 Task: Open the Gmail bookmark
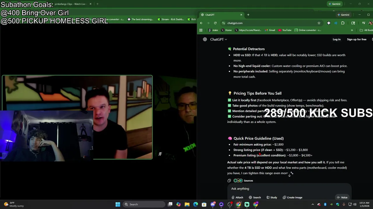click(270, 30)
